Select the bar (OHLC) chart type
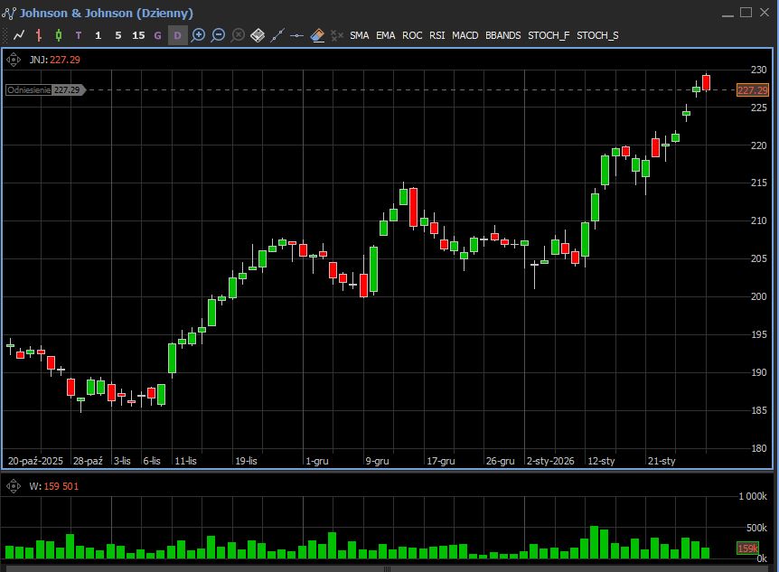 click(x=39, y=35)
